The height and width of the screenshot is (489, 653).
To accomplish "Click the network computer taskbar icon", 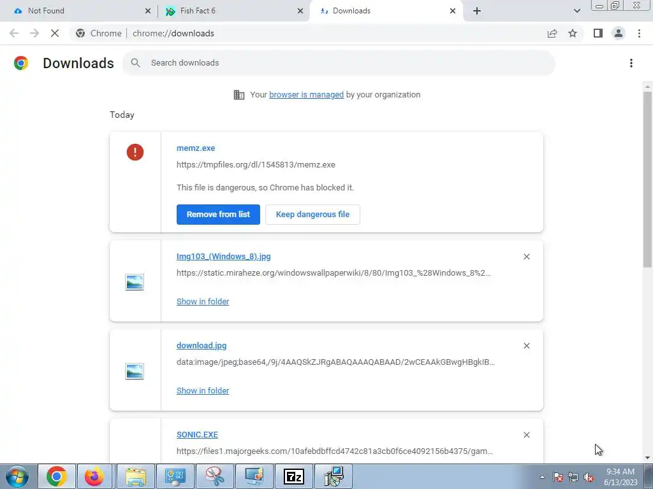I will point(333,476).
